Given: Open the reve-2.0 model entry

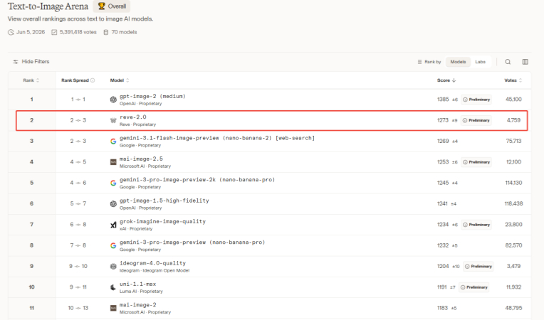Looking at the screenshot, I should (133, 117).
